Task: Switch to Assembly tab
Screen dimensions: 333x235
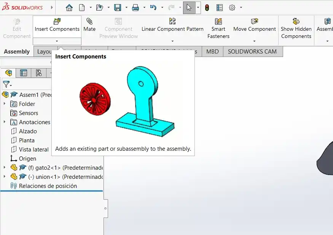Action: pos(17,52)
